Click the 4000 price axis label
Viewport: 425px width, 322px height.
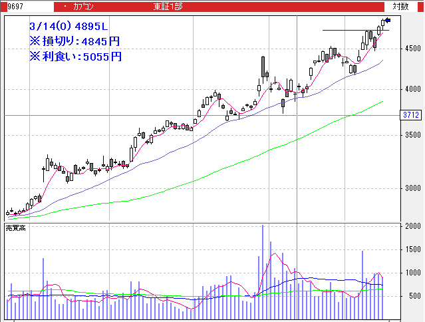tap(412, 89)
